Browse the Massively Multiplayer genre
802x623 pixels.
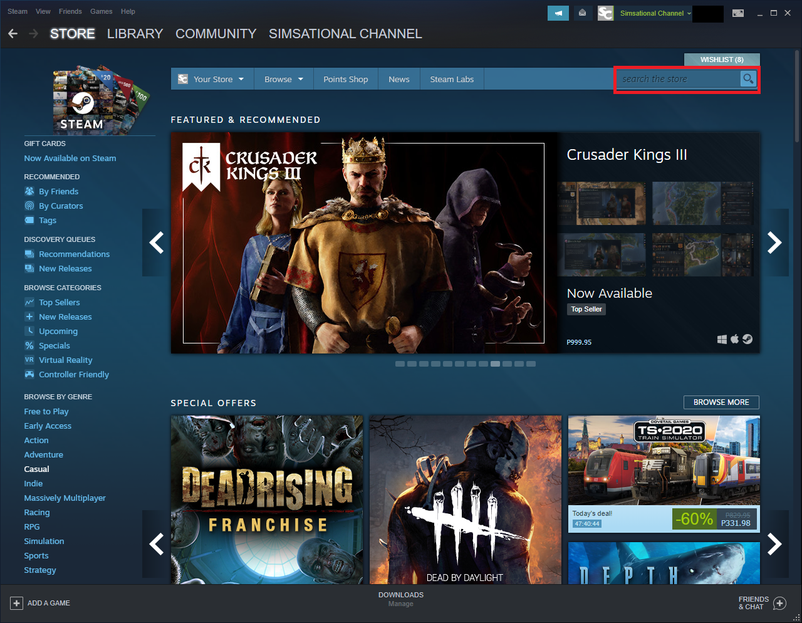coord(65,498)
